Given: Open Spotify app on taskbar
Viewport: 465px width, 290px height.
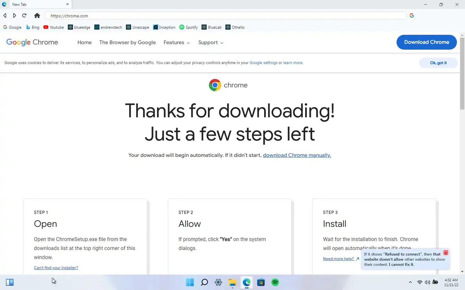Looking at the screenshot, I should pyautogui.click(x=275, y=283).
